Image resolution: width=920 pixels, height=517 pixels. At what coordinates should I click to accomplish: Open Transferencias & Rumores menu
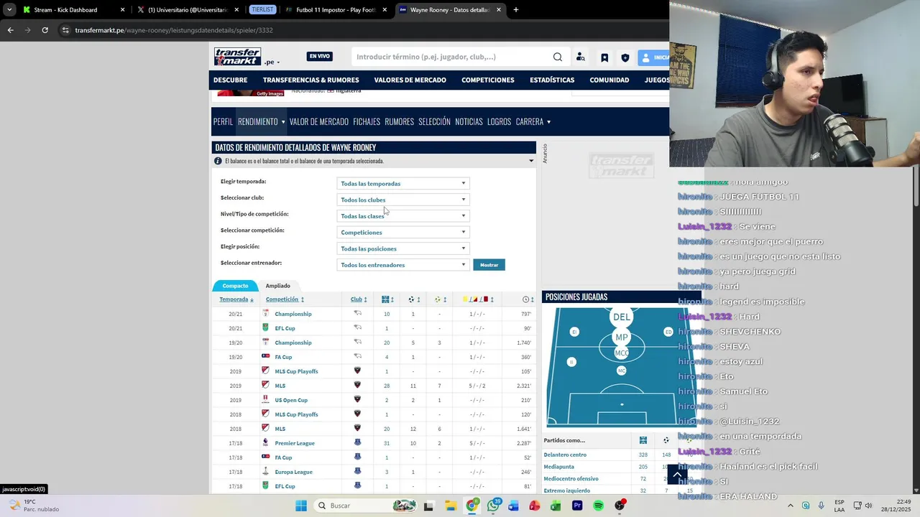tap(310, 80)
